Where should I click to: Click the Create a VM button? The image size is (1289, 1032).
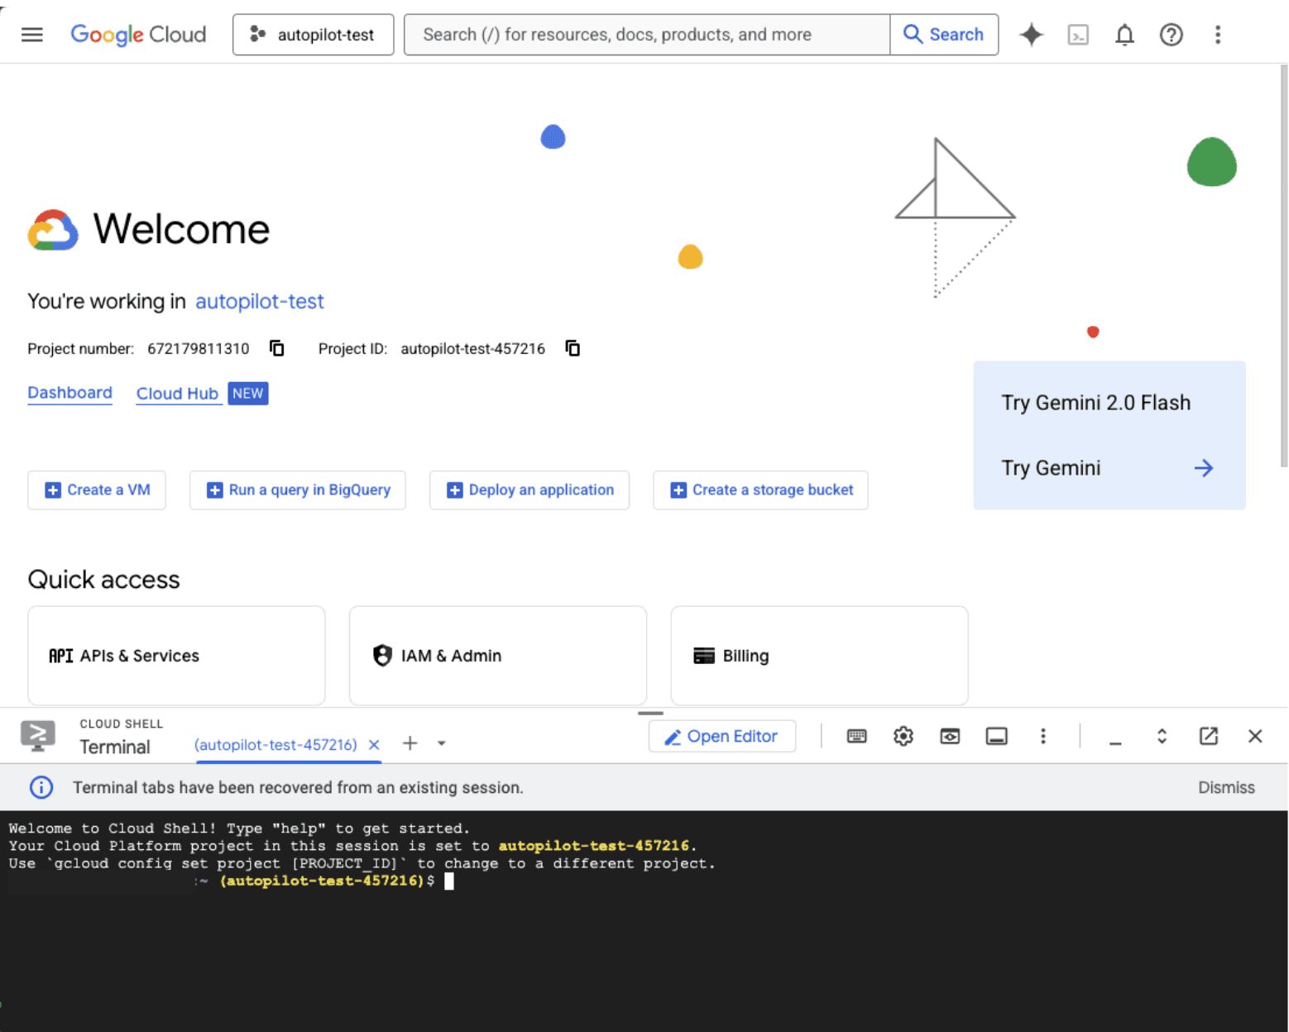tap(97, 490)
